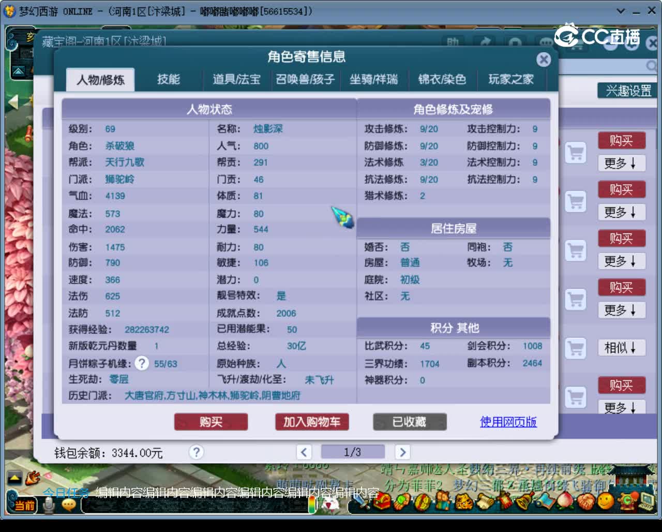Click the sword icon in bottom toolbar
This screenshot has width=662, height=532.
361,501
